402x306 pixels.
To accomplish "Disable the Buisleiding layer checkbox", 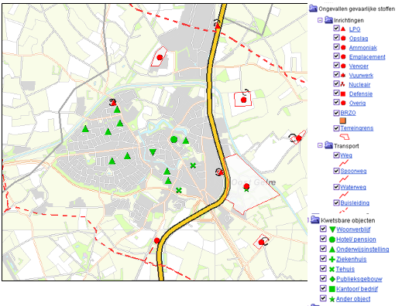I will point(336,202).
